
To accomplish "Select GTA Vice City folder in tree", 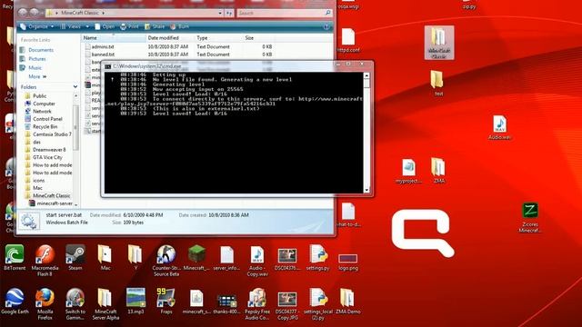I will pos(47,157).
